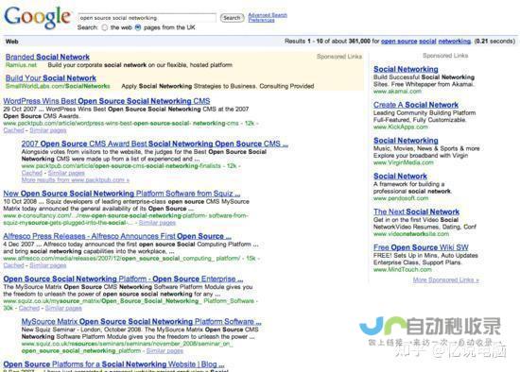Open Similar pages under squiz.co.uk mysource_matrix result

click(x=63, y=308)
